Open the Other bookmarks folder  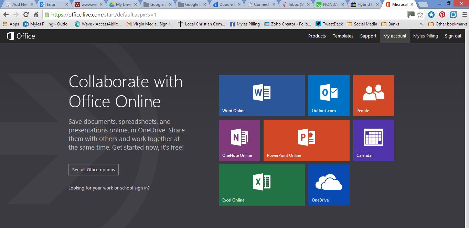[x=448, y=24]
